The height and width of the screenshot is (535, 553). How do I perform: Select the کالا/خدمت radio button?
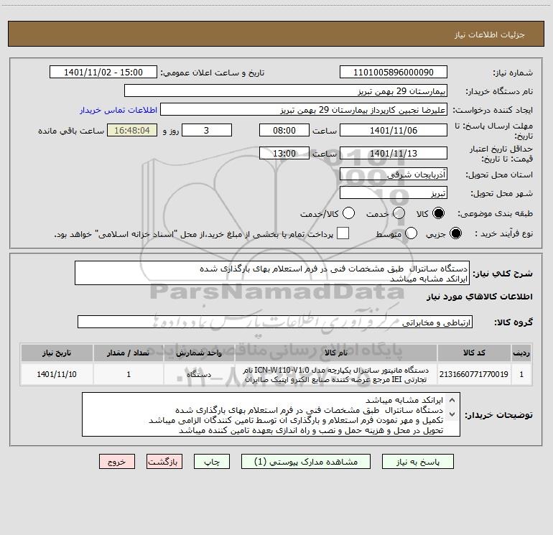point(348,213)
